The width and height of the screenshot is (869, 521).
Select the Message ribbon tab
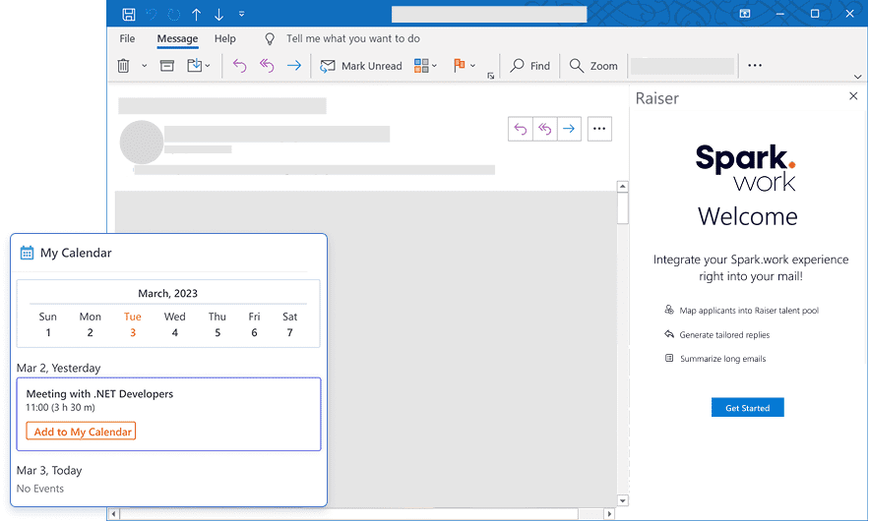[x=177, y=38]
